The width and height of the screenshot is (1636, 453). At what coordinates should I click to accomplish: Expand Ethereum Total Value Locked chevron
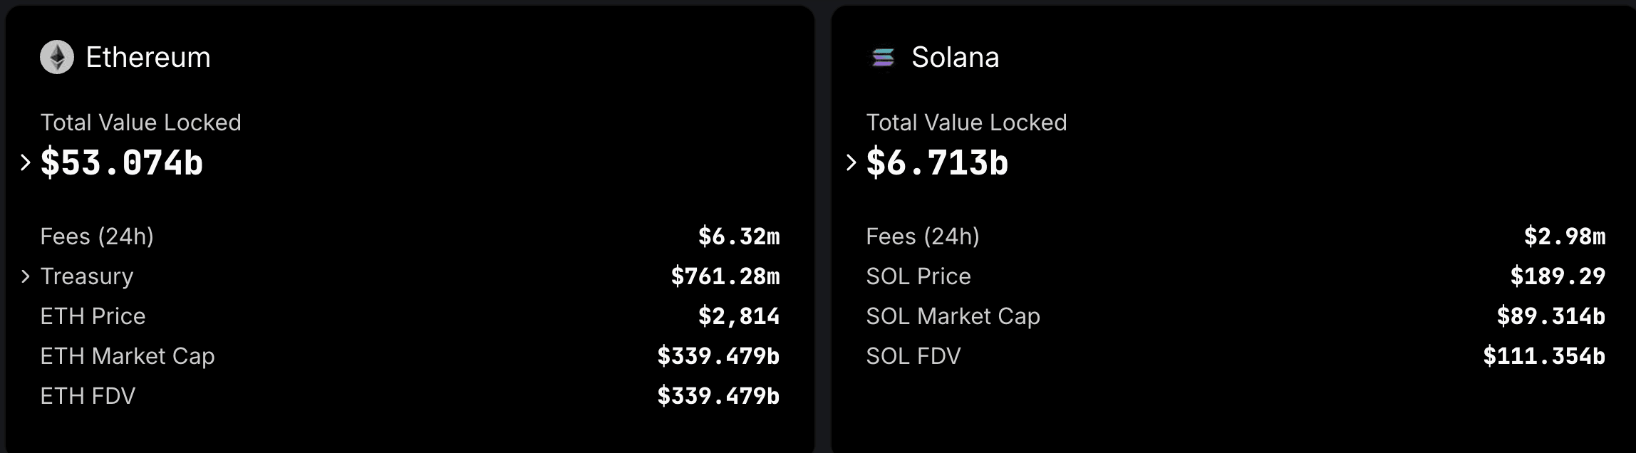26,162
